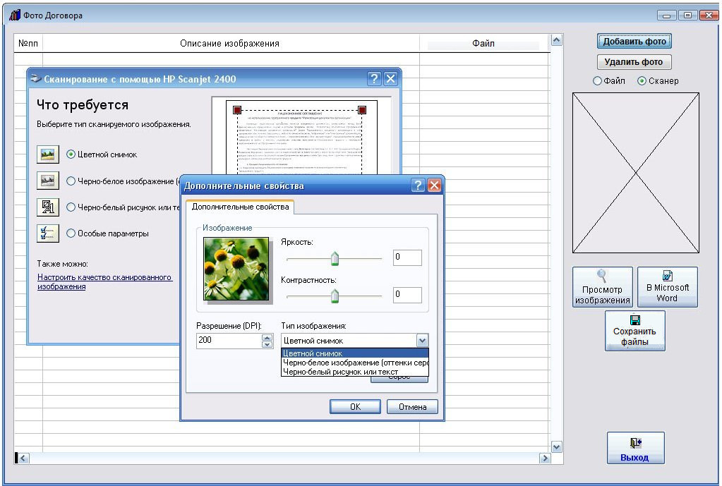Click the grayscale image icon beside Черно-белое изображение
This screenshot has height=486, width=722.
[48, 181]
